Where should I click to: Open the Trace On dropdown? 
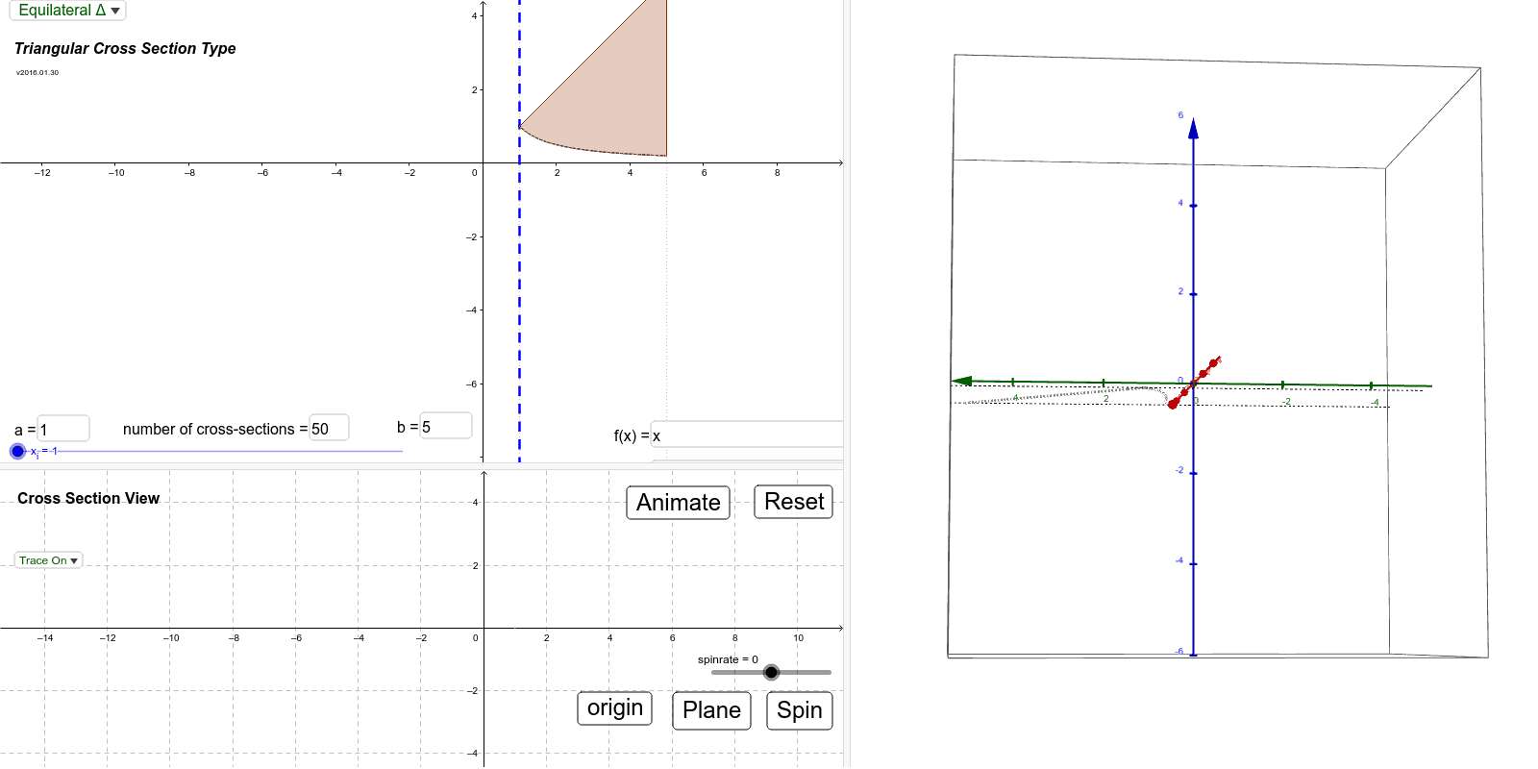(x=48, y=560)
